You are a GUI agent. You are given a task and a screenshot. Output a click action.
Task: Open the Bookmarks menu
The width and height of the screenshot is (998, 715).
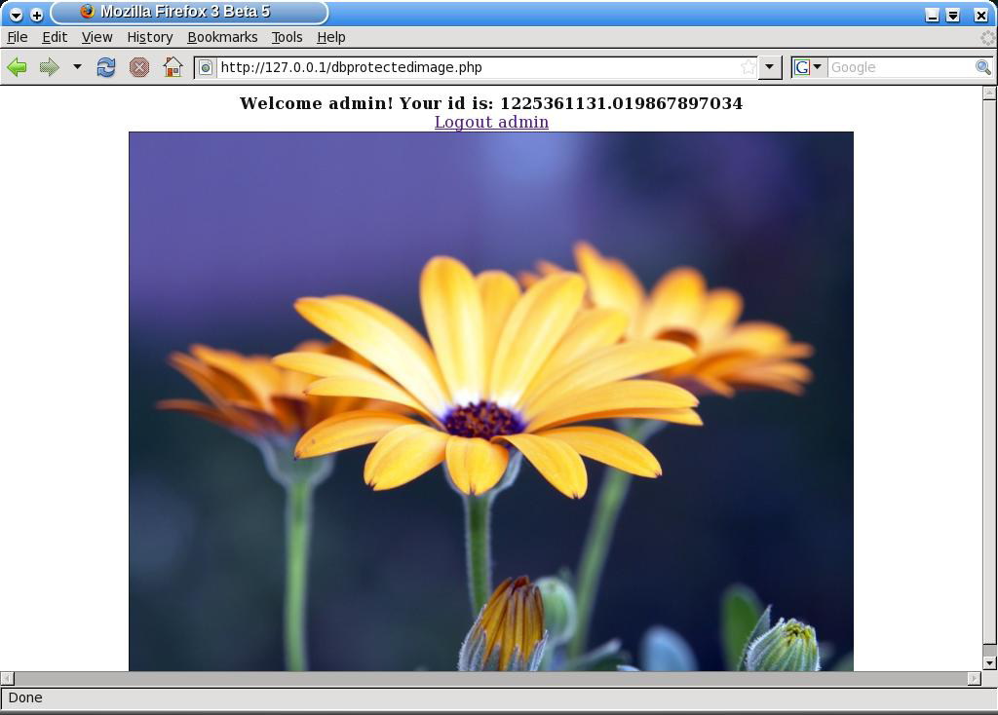(x=222, y=38)
